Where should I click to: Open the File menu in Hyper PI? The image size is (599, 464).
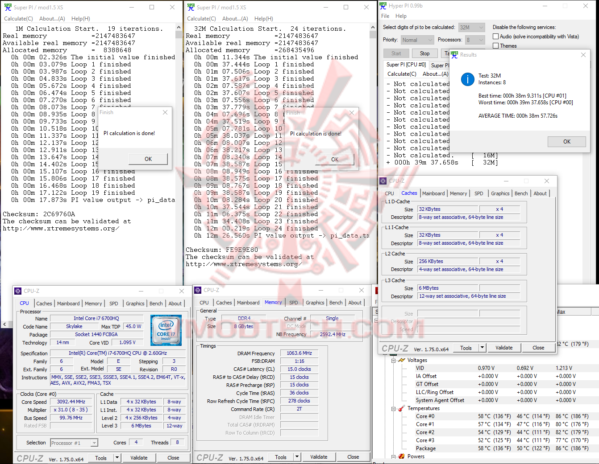pyautogui.click(x=385, y=16)
